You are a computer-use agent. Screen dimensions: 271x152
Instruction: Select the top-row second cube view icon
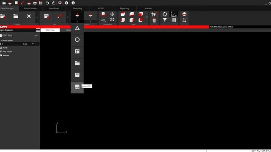tap(132, 14)
